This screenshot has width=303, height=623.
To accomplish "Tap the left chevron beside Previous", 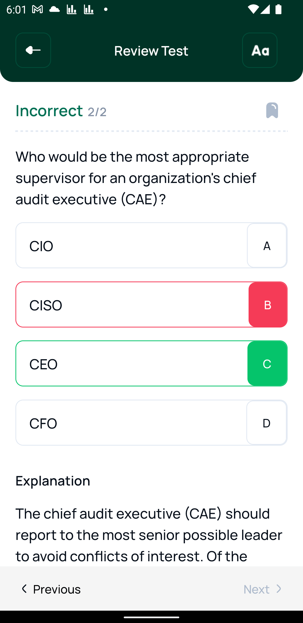I will 24,589.
